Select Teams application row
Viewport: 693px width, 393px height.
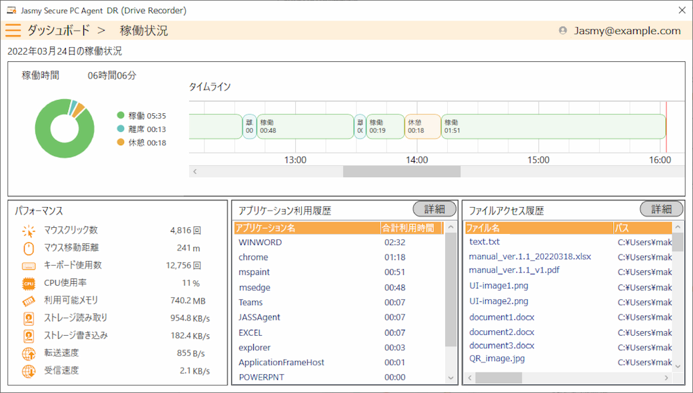pyautogui.click(x=339, y=302)
